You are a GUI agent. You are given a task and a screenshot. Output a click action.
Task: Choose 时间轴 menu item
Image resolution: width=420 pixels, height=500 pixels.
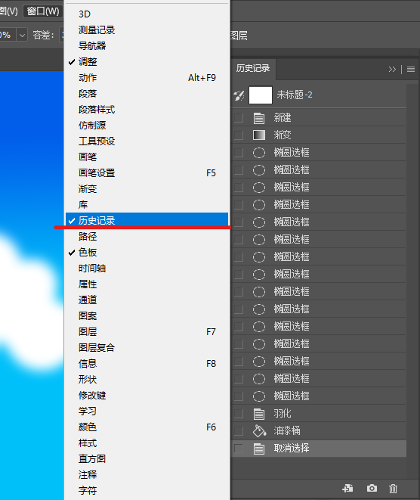pos(147,269)
